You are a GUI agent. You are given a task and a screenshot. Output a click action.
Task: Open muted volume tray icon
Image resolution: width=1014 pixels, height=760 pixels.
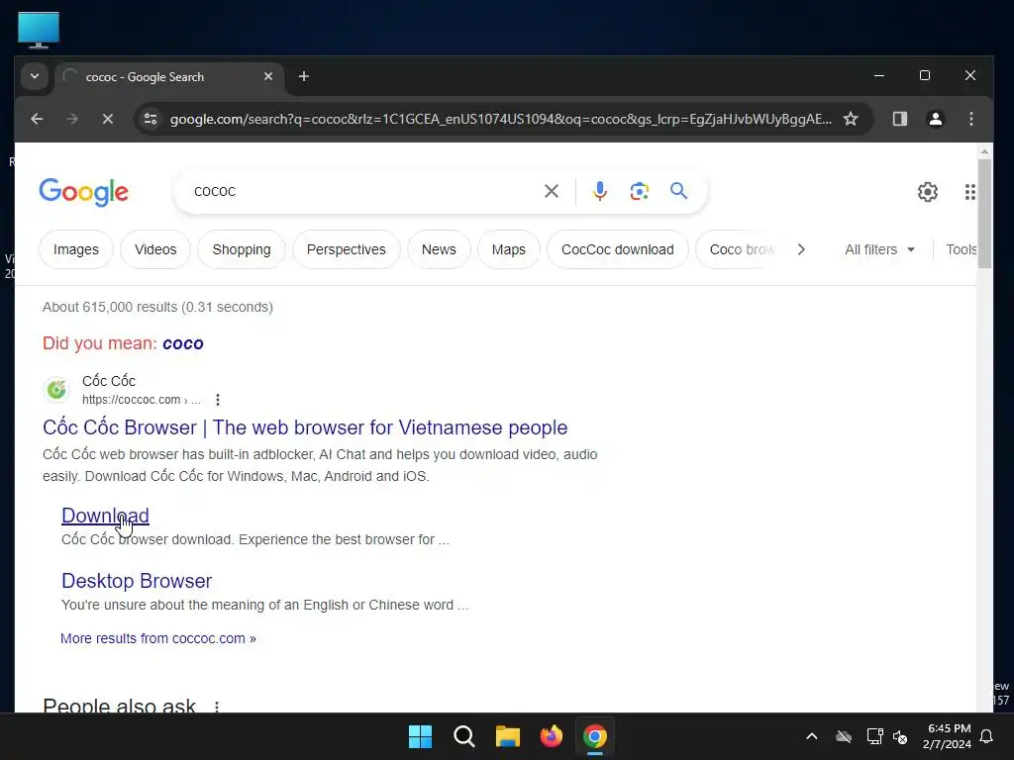[x=899, y=736]
